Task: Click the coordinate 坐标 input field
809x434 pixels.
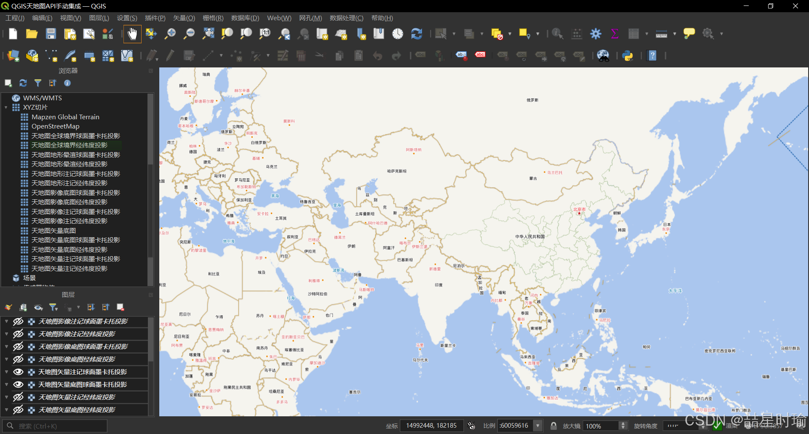Action: coord(431,426)
